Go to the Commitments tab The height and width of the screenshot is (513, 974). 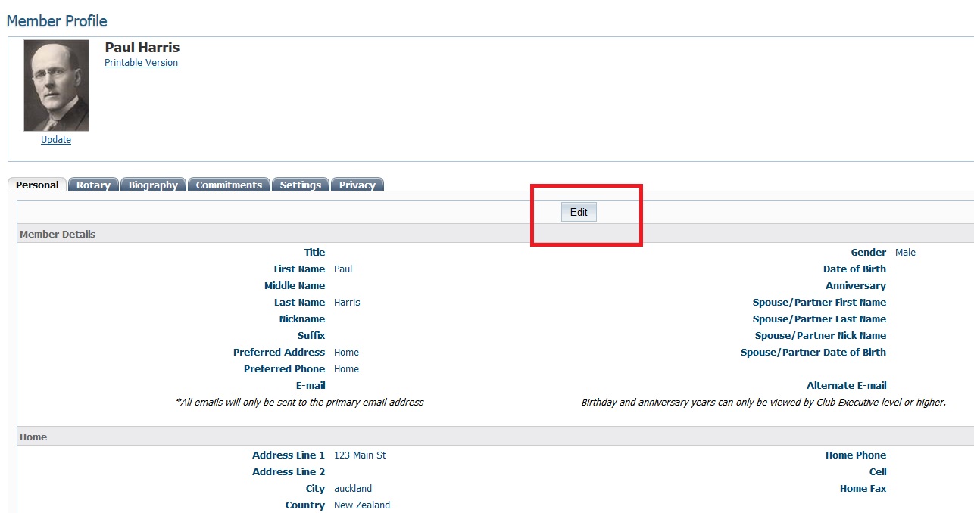click(x=229, y=185)
